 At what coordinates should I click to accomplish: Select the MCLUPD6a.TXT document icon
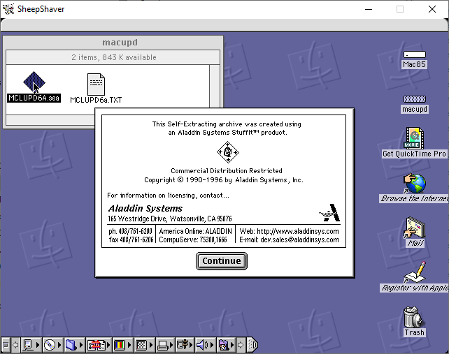pyautogui.click(x=96, y=84)
